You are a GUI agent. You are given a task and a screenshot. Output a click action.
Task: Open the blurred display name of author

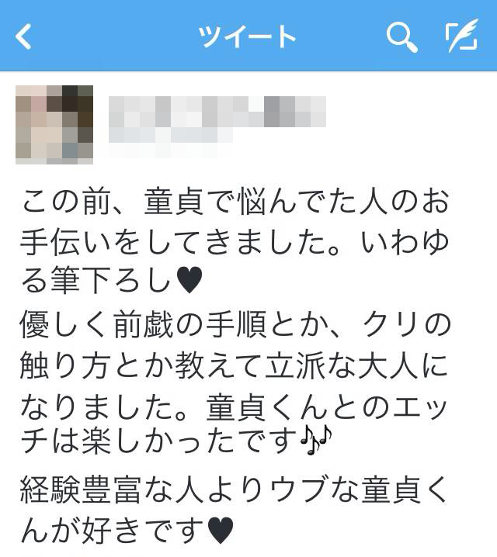217,112
